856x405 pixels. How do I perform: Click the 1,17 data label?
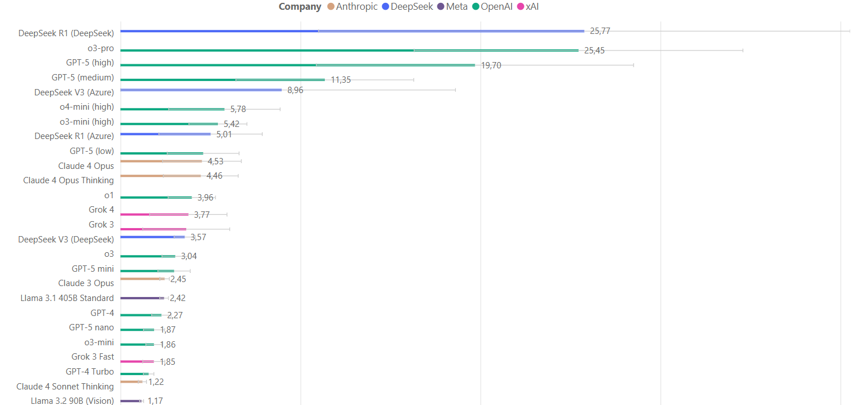[x=155, y=401]
